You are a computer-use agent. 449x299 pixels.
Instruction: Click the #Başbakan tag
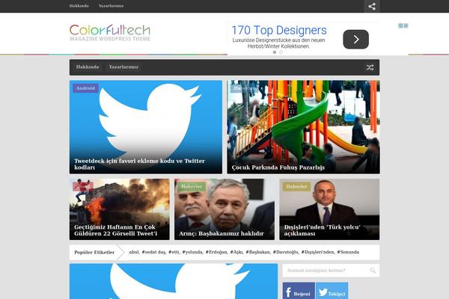click(x=257, y=252)
